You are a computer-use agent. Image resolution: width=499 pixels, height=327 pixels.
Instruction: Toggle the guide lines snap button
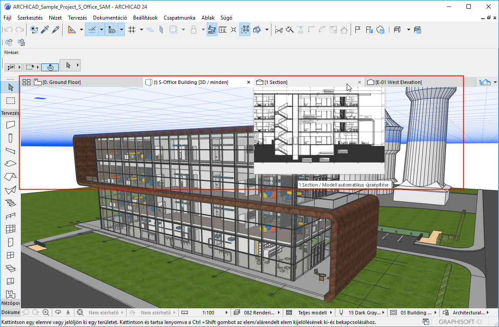click(92, 30)
